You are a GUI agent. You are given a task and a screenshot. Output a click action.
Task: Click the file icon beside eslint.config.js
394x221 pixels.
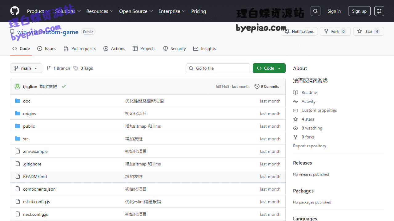click(x=18, y=202)
